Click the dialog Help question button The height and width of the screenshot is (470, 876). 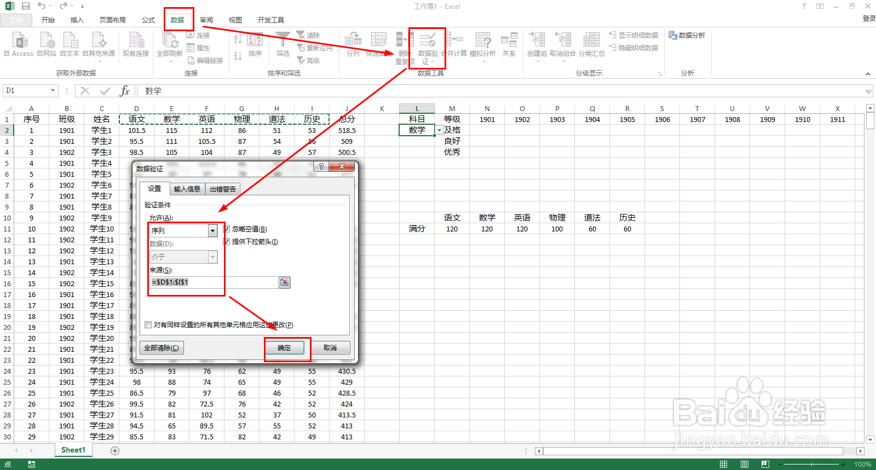coord(321,166)
